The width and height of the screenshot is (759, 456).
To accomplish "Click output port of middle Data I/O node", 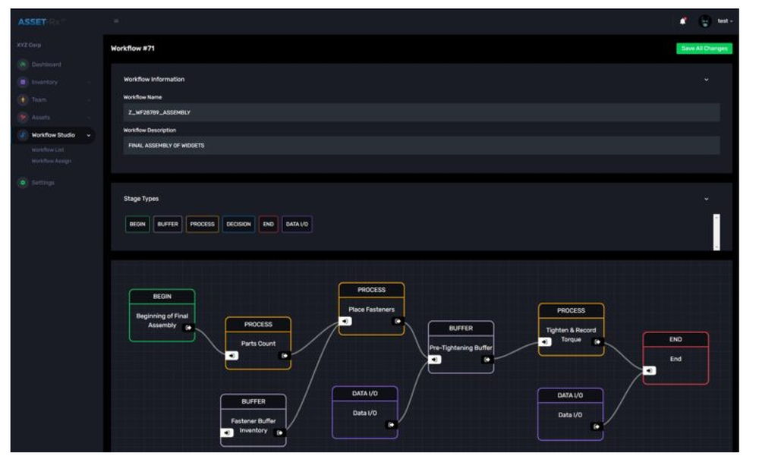I will pyautogui.click(x=392, y=425).
